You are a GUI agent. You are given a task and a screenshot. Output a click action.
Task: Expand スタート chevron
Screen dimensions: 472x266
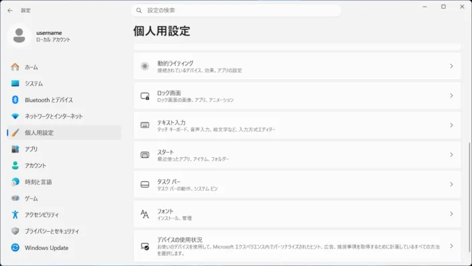click(451, 154)
